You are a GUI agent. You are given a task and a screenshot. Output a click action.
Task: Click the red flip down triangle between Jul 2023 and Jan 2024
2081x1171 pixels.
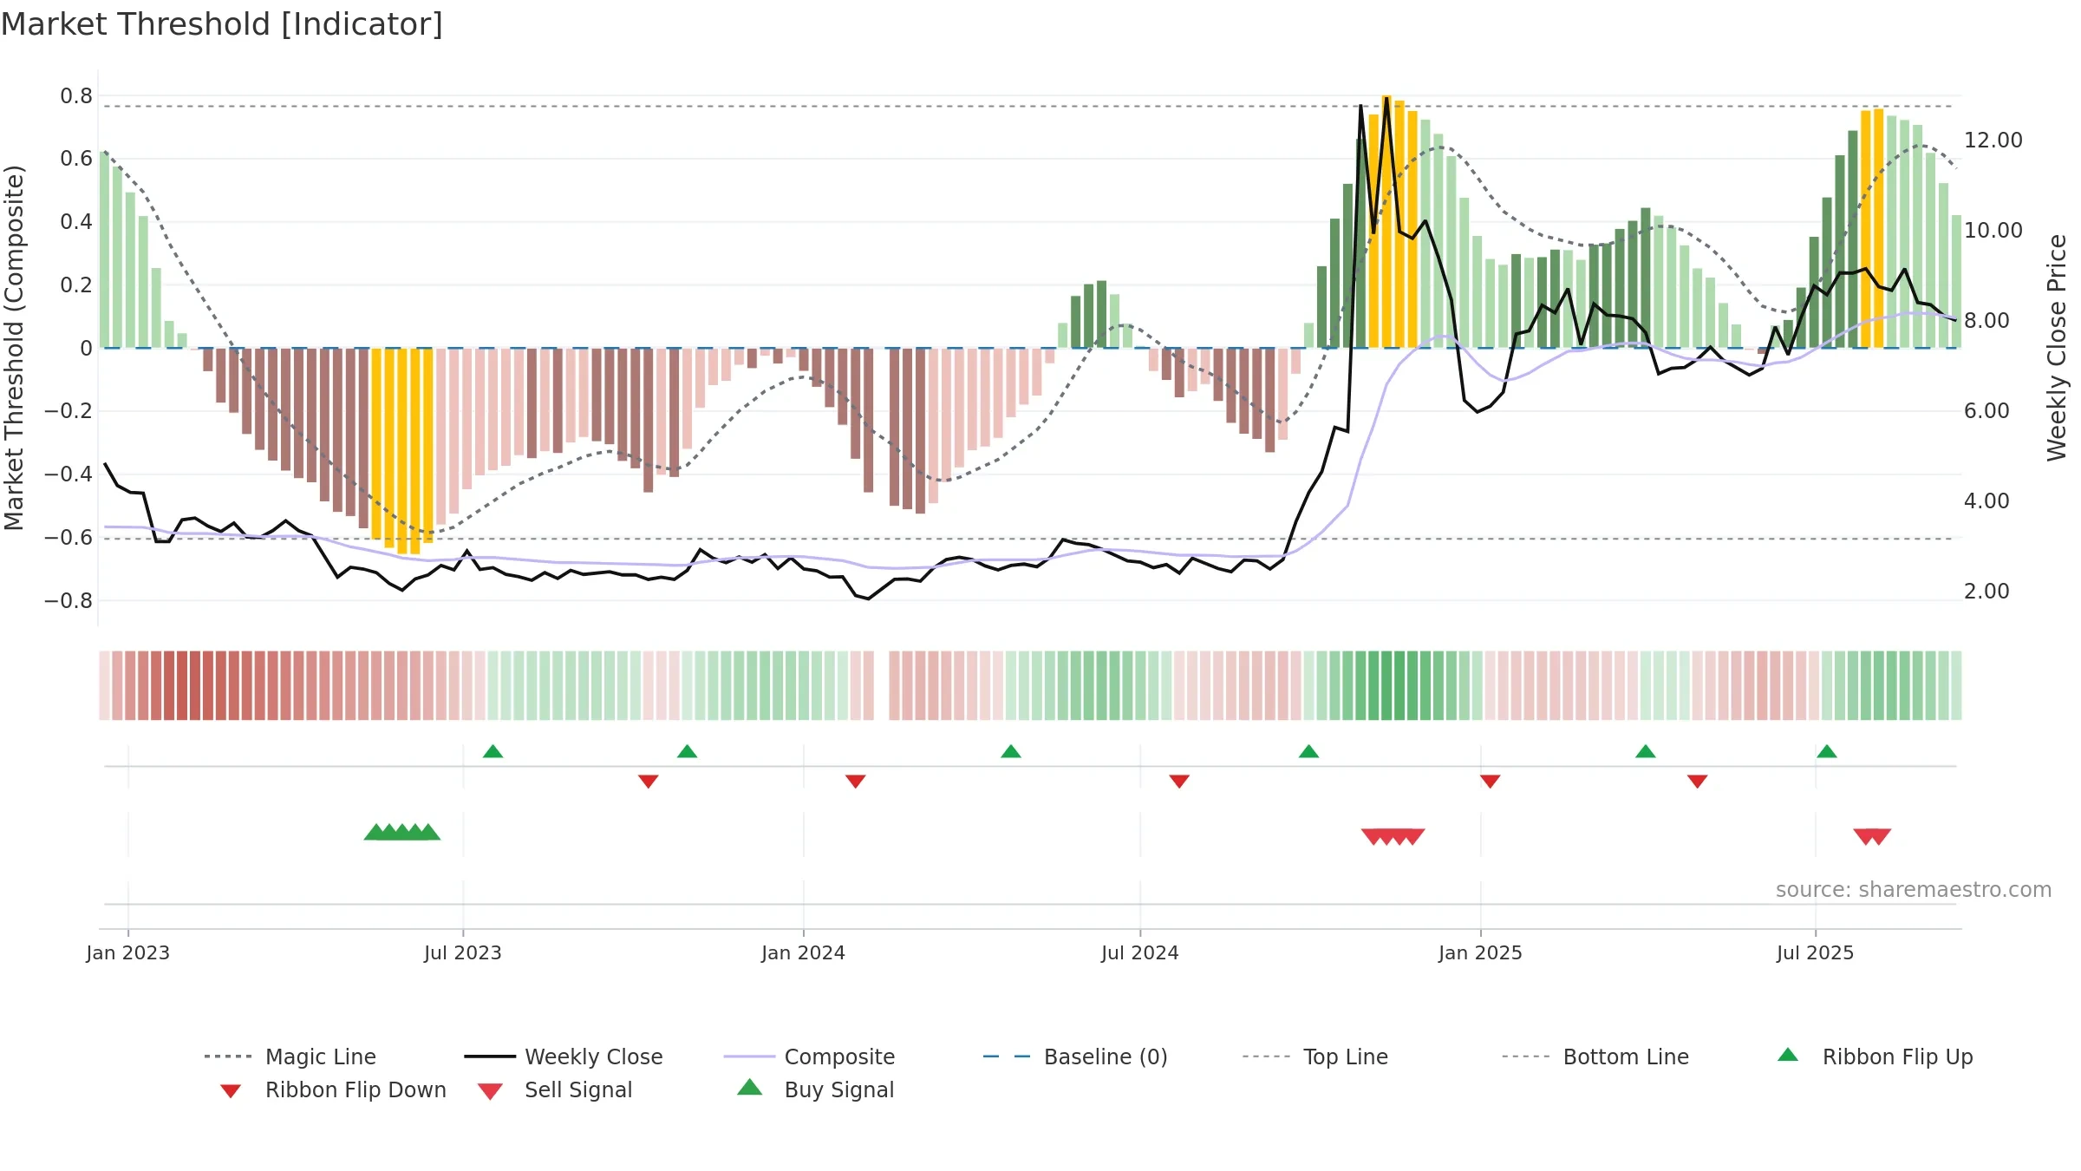tap(648, 782)
